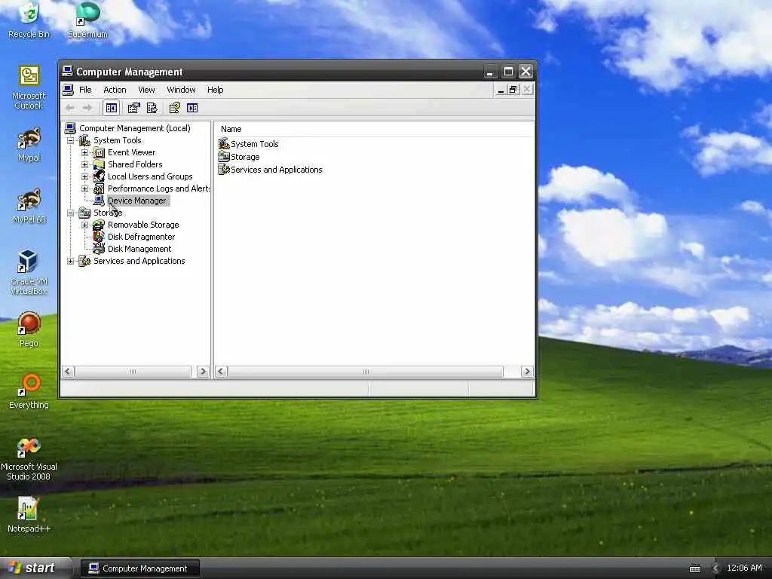Click the keyboard icon in the system tray
The width and height of the screenshot is (772, 579).
coord(695,568)
